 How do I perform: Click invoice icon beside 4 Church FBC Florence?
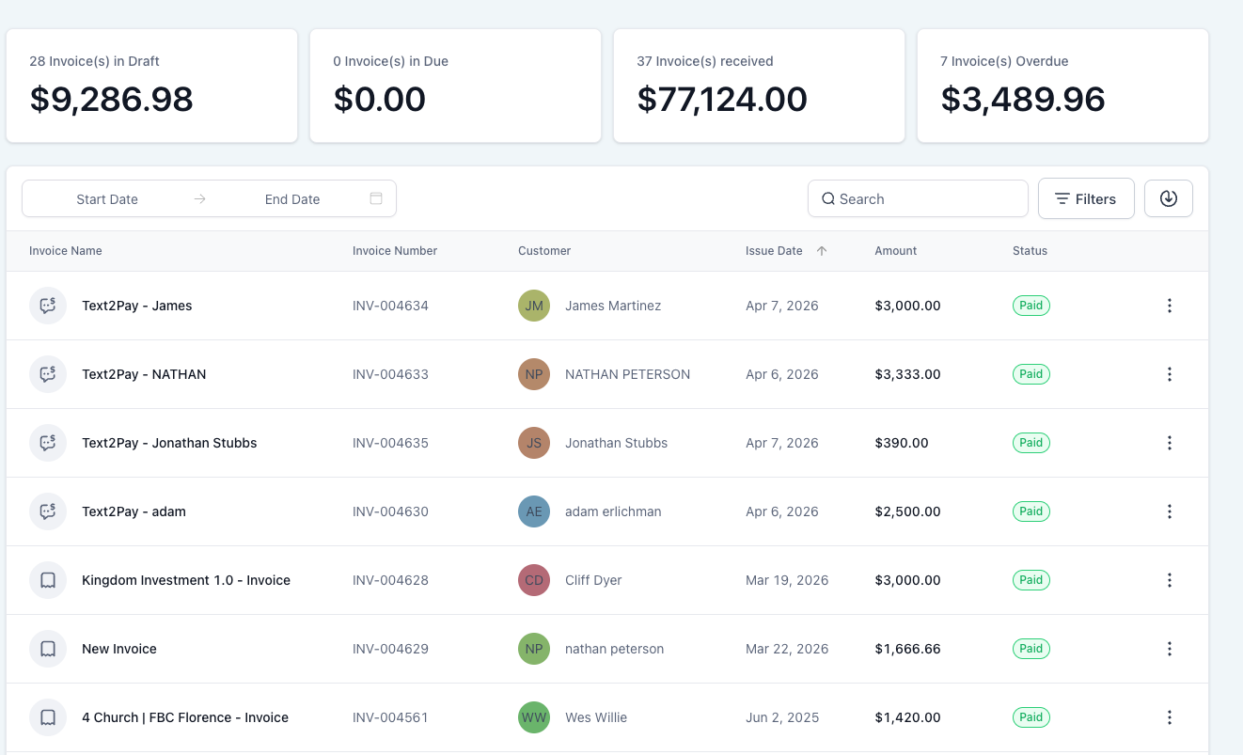48,717
